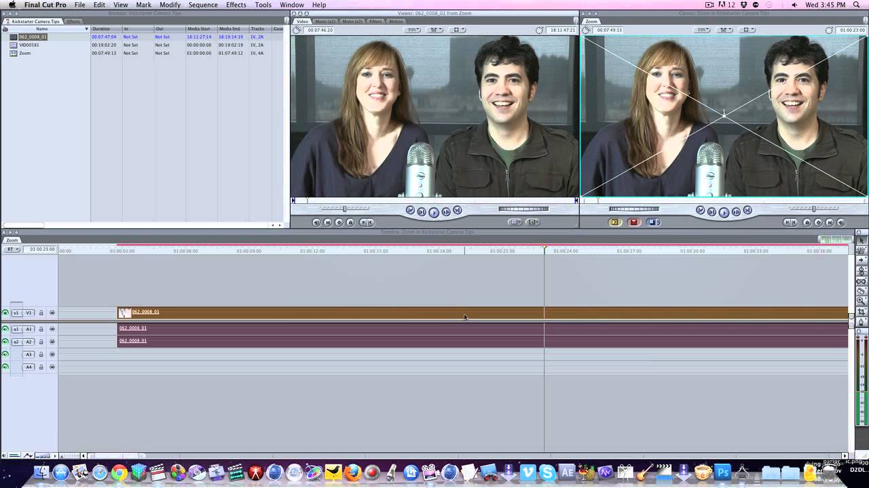This screenshot has height=488, width=869.
Task: Toggle Auto Select on V1 track
Action: click(52, 313)
